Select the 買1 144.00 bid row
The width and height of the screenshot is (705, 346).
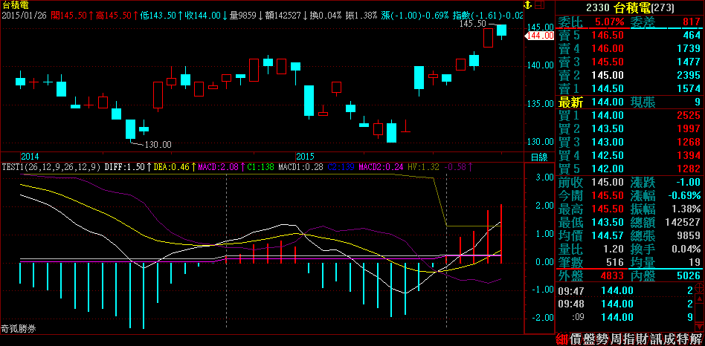(629, 115)
